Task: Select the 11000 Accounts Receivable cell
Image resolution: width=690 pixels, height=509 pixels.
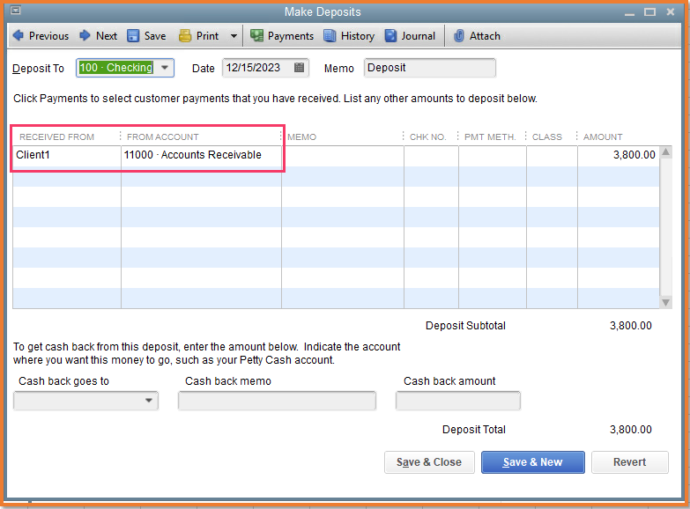Action: coord(201,155)
